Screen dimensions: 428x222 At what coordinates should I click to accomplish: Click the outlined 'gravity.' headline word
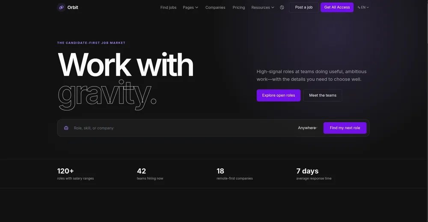[107, 95]
